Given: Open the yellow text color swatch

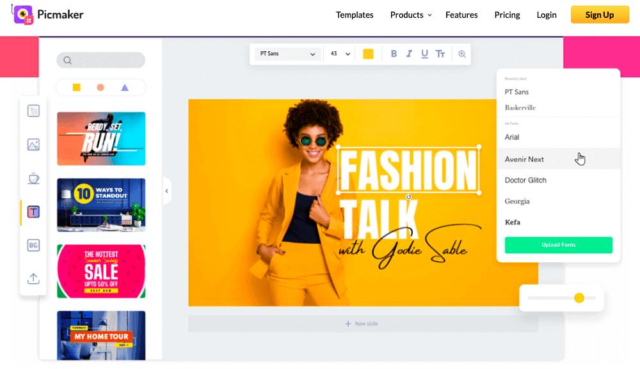Looking at the screenshot, I should point(368,54).
